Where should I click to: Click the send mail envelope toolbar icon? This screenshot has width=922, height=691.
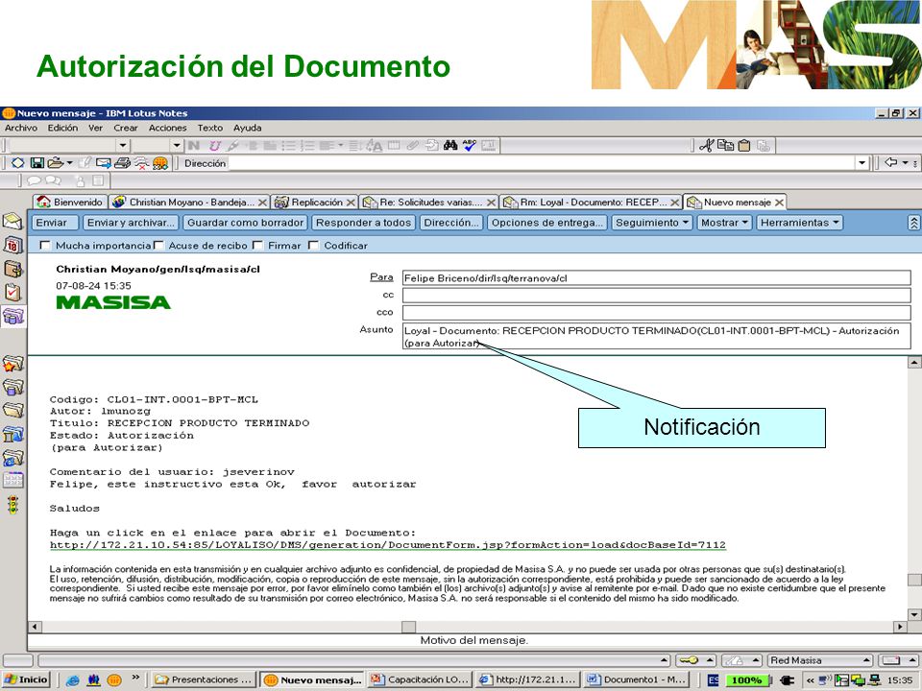click(104, 163)
